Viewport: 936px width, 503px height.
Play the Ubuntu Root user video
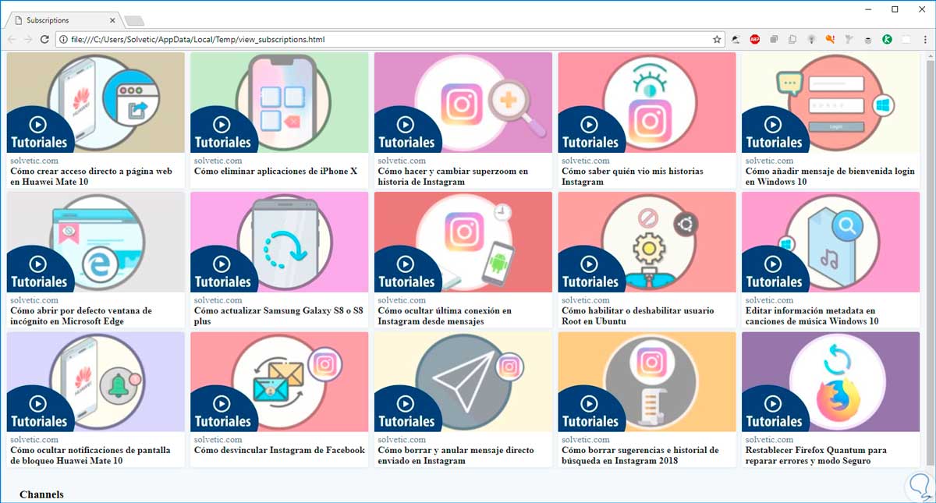[589, 264]
